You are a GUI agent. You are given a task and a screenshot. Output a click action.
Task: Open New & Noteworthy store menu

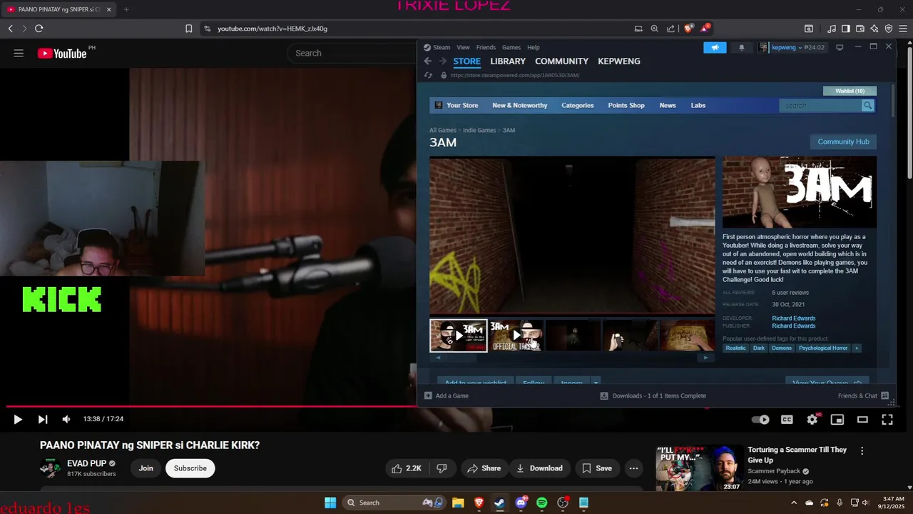pyautogui.click(x=520, y=106)
